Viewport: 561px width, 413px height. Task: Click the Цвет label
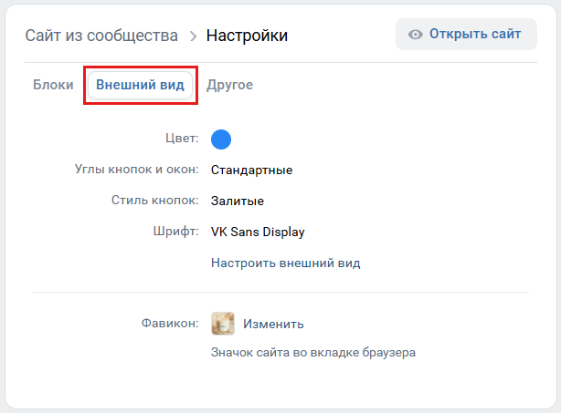pyautogui.click(x=180, y=139)
